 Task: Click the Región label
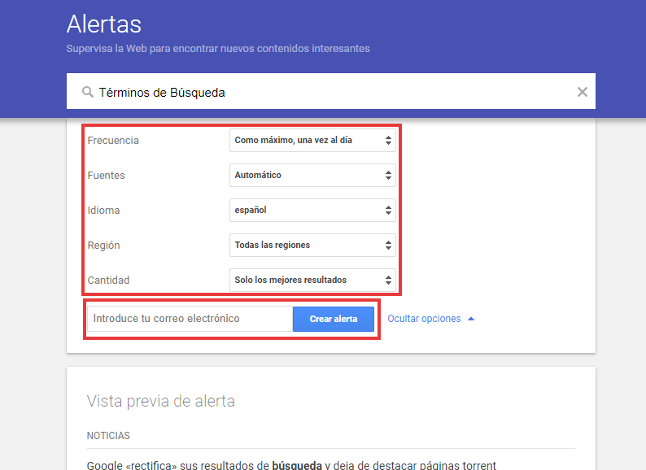coord(103,245)
